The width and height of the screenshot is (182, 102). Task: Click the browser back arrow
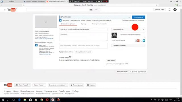point(1,5)
